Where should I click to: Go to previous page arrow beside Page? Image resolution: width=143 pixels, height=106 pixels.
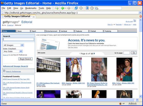coord(80,53)
